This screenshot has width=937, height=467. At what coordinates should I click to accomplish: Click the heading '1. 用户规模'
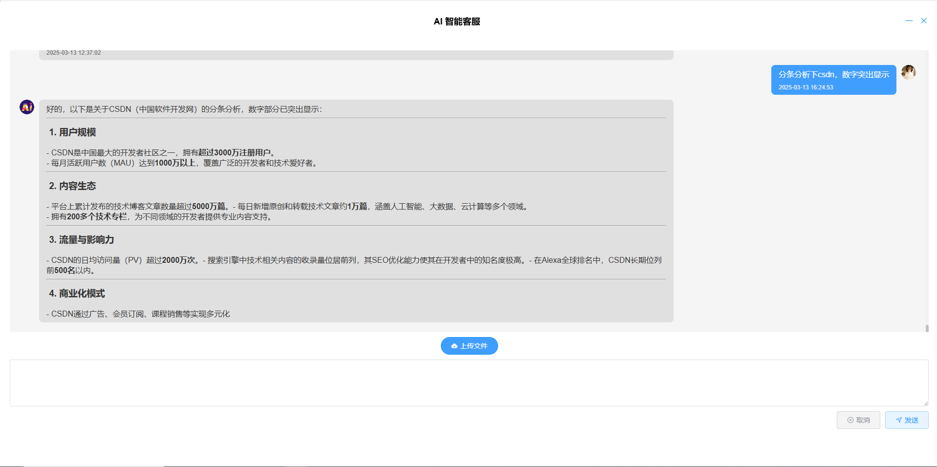click(72, 132)
